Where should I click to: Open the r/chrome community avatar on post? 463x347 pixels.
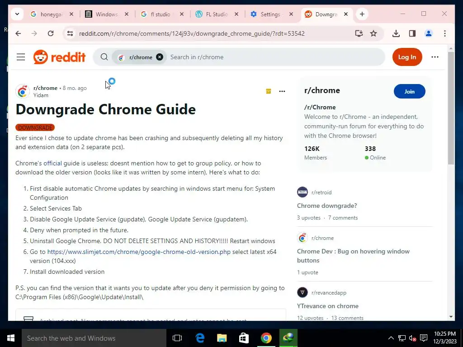tap(23, 91)
